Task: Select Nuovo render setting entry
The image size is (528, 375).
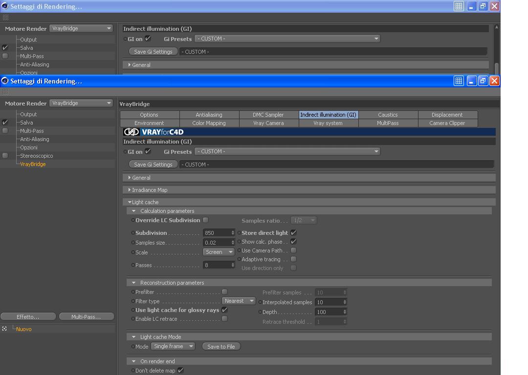Action: [24, 329]
